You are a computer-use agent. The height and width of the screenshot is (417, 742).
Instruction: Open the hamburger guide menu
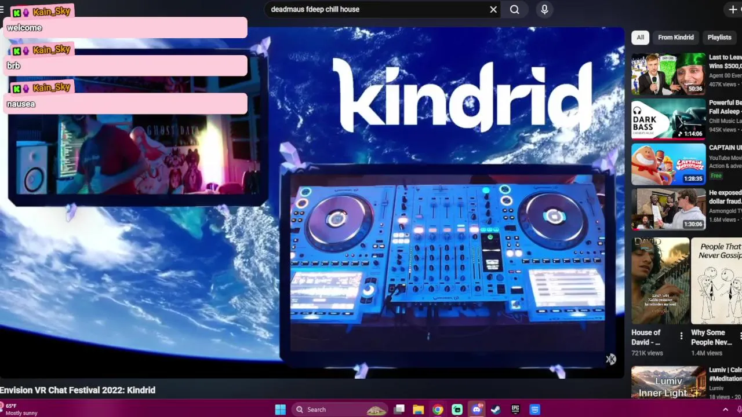[x=2, y=9]
